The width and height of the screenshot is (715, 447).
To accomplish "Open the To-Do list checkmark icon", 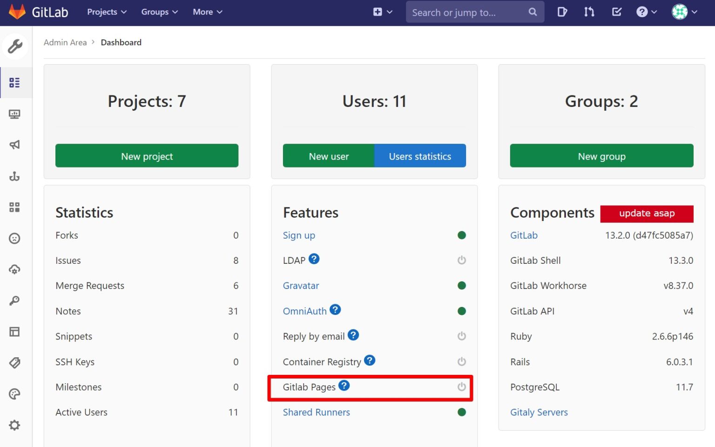I will click(x=616, y=12).
